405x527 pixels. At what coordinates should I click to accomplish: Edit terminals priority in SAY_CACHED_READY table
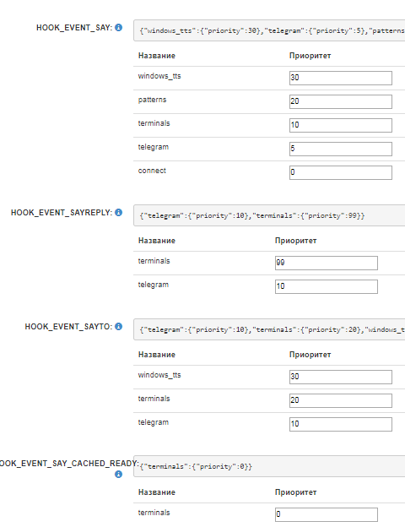(x=326, y=514)
